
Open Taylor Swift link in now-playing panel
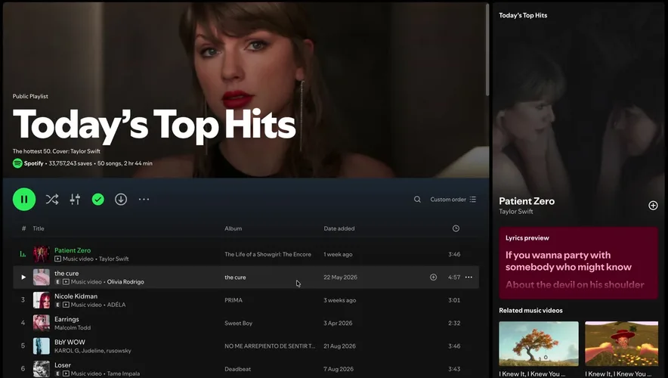(x=516, y=212)
